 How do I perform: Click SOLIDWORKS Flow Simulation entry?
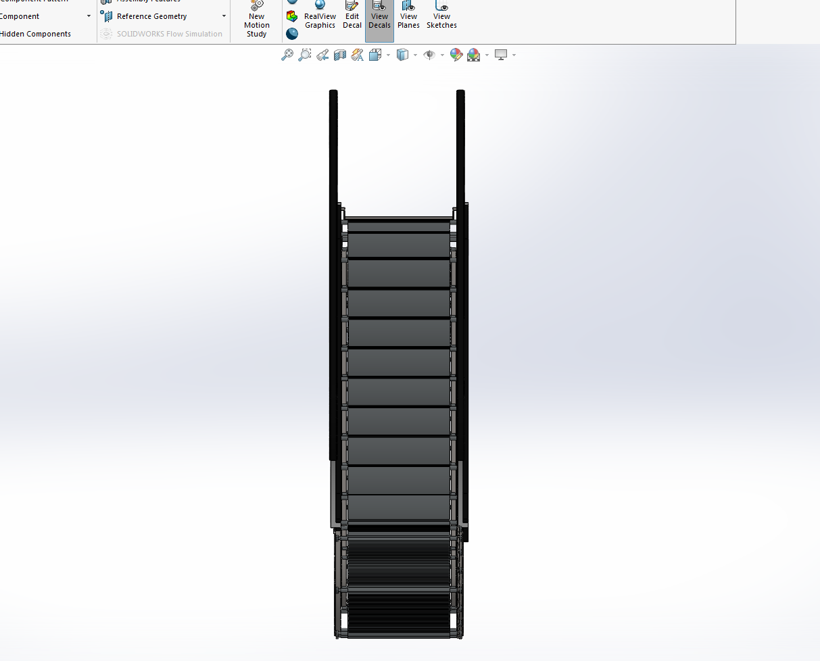tap(162, 34)
